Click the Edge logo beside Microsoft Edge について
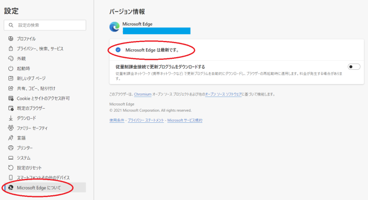 [x=11, y=187]
